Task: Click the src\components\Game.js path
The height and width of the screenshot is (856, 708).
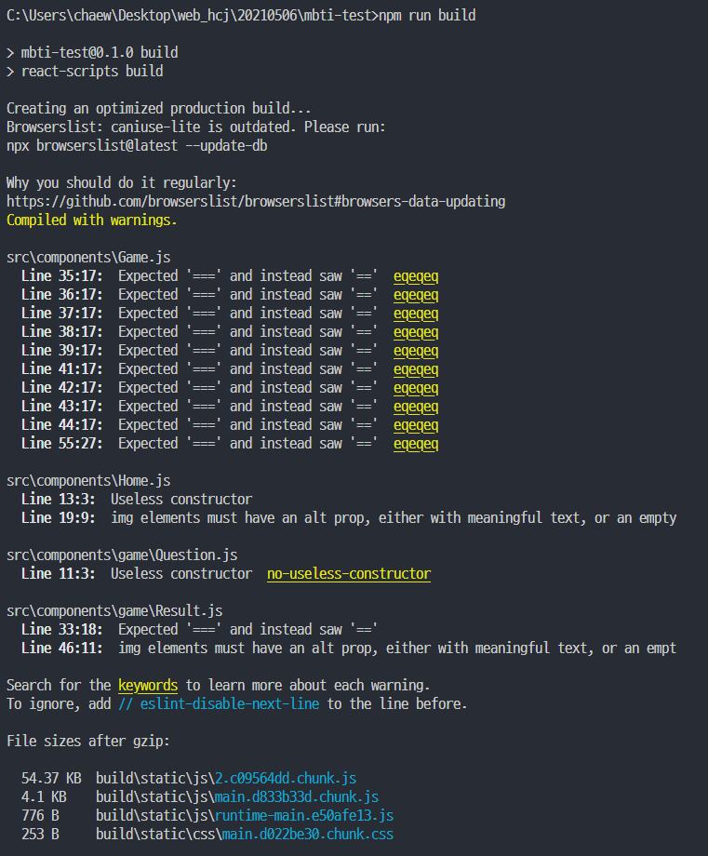Action: tap(88, 257)
